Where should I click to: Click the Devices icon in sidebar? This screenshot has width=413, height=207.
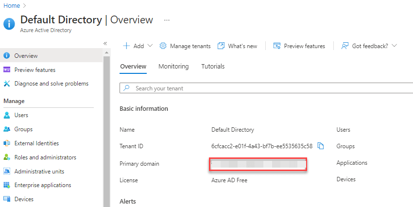click(7, 199)
